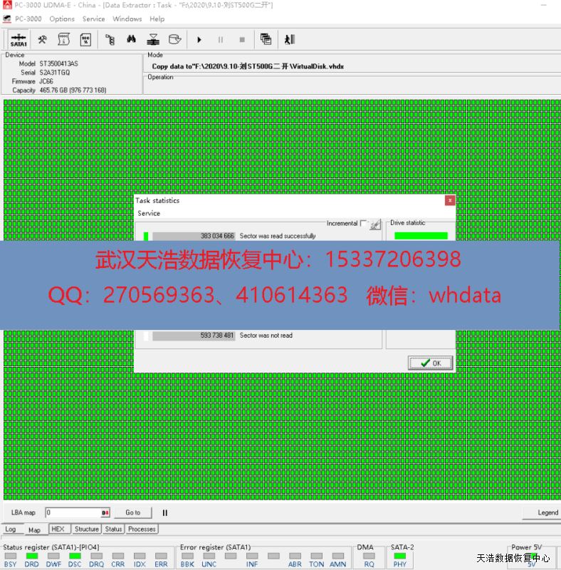The height and width of the screenshot is (570, 561).
Task: Switch to the Log tab
Action: (x=11, y=529)
